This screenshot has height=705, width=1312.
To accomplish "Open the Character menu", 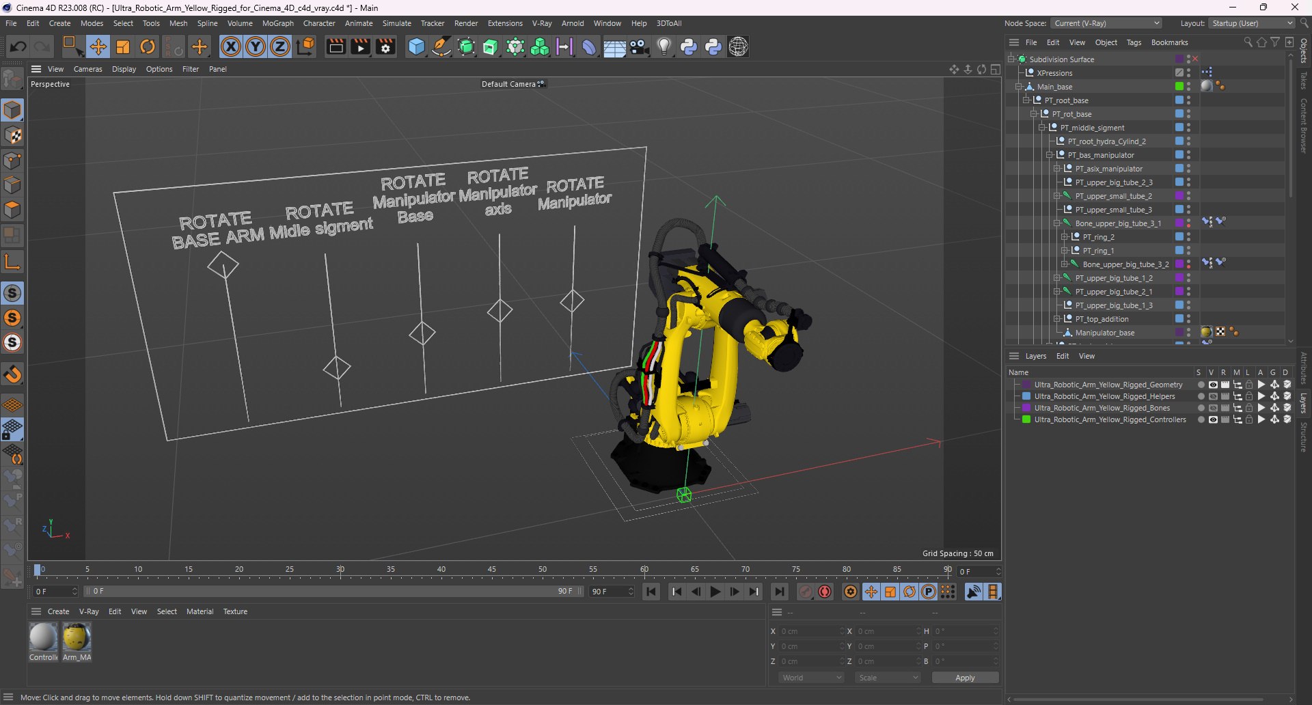I will tap(319, 23).
